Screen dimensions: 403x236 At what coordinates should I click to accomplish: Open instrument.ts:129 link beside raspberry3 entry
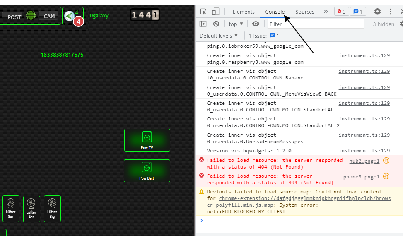click(364, 55)
